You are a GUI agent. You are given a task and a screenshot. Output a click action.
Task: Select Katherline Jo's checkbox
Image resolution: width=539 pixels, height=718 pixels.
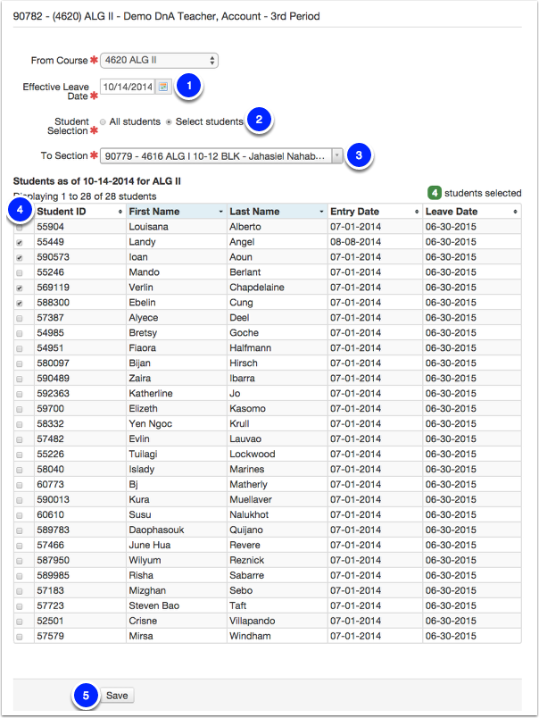coord(20,394)
